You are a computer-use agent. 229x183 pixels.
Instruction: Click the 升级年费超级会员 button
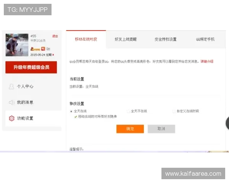point(31,67)
